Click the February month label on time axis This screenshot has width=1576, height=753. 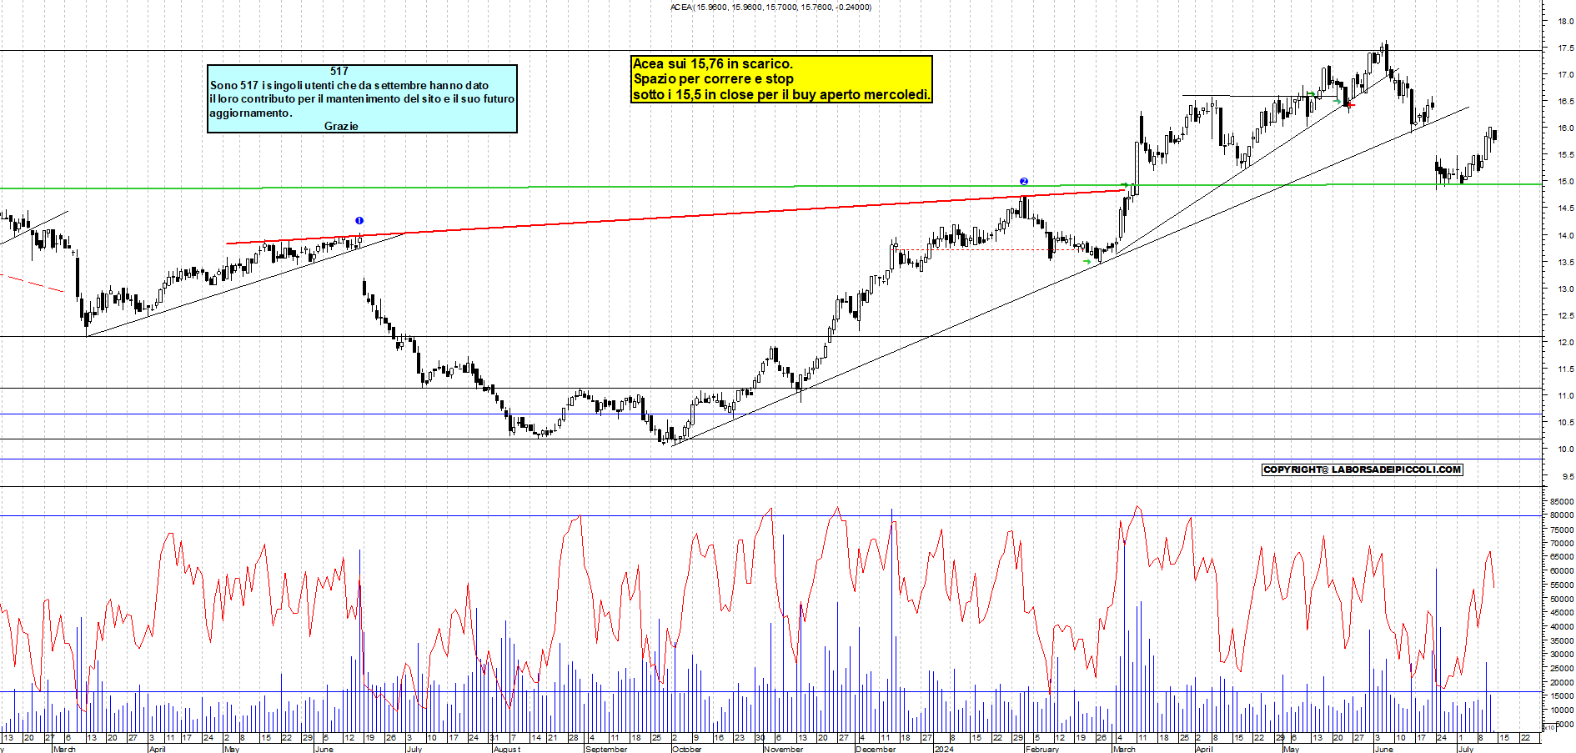pyautogui.click(x=1042, y=749)
